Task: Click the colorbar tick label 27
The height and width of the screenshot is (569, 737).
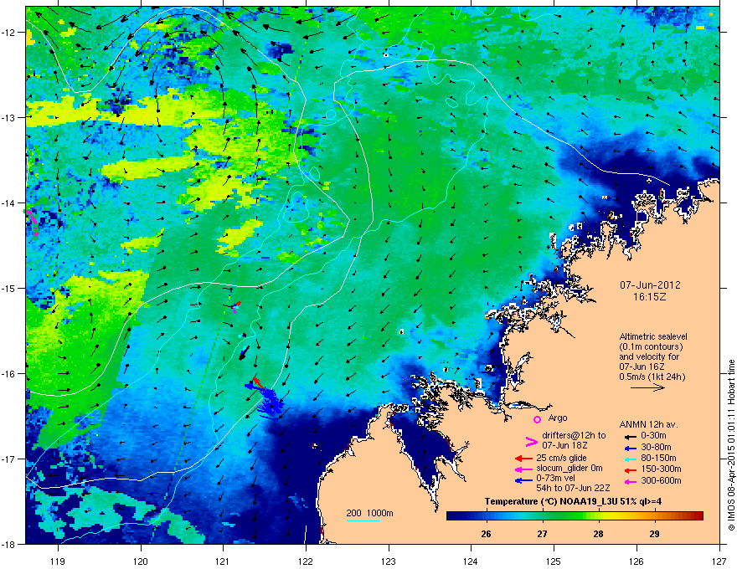Action: click(543, 534)
